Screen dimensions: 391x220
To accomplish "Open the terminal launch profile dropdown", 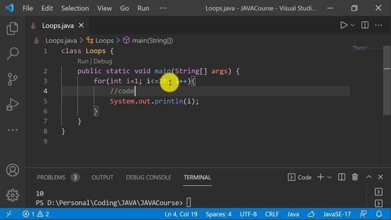I will [329, 177].
